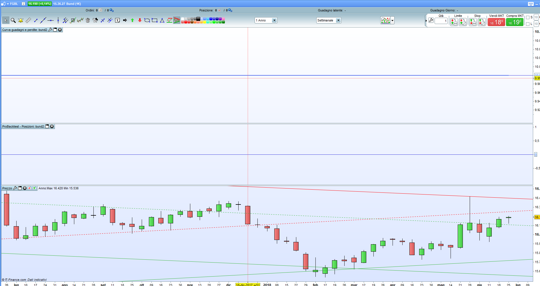Place a buy Limite order (second Limite button)

click(x=463, y=22)
